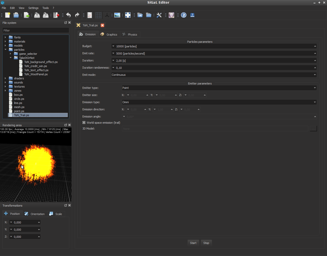Open the View menu
Image resolution: width=327 pixels, height=256 pixels.
[21, 8]
